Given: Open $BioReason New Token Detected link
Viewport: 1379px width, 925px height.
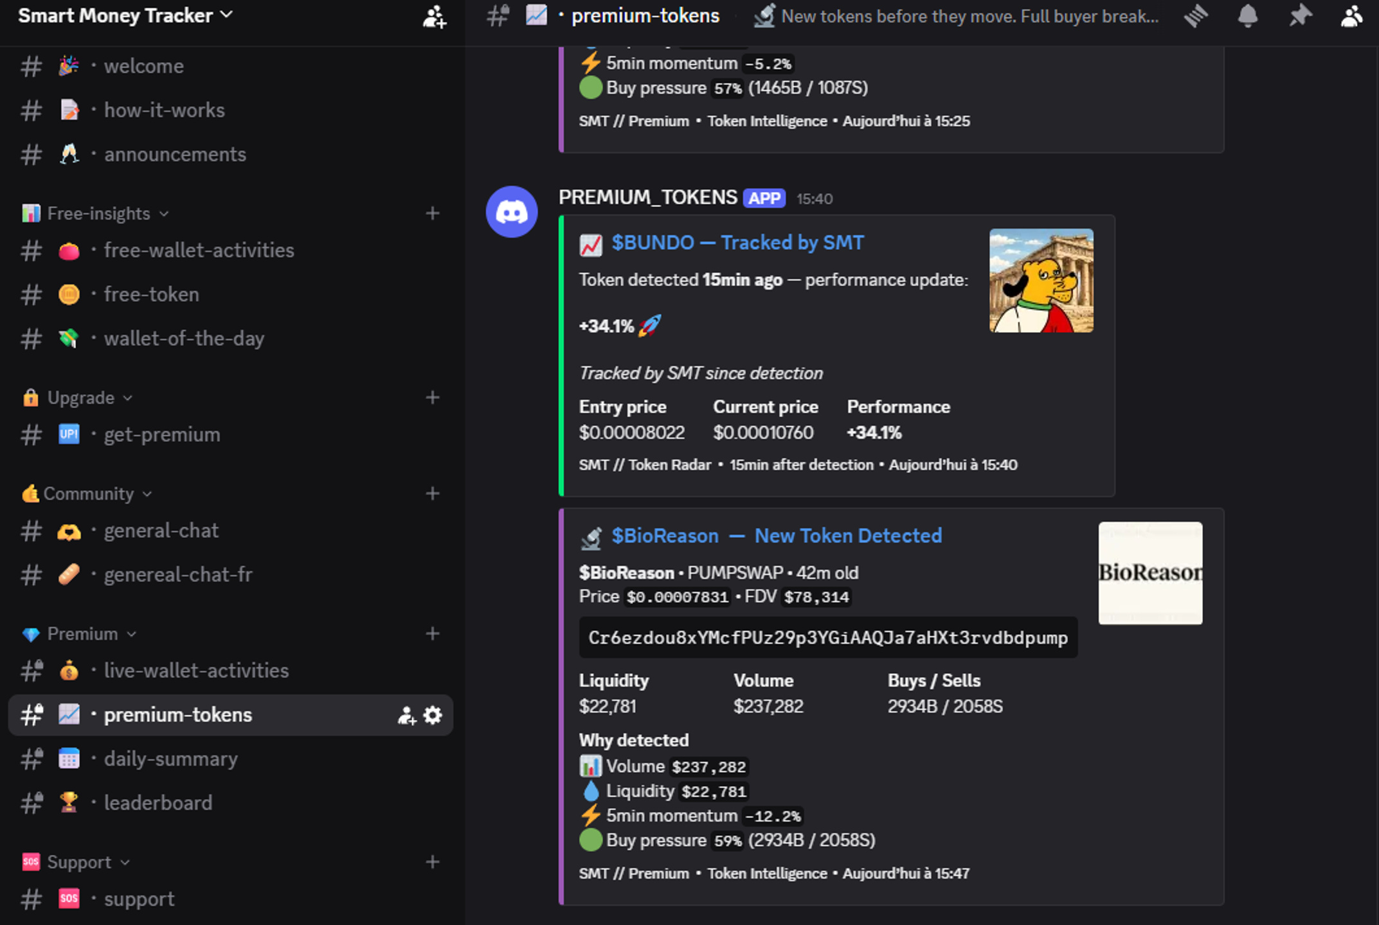Looking at the screenshot, I should (777, 536).
